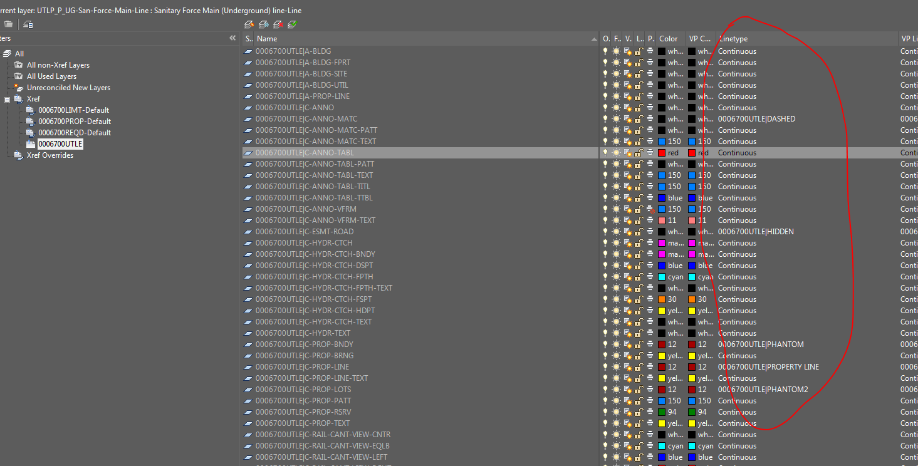Sort by the Status column header
The height and width of the screenshot is (466, 918).
point(249,39)
